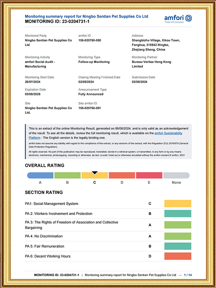Click the SECTION RATING heading

(x=44, y=192)
